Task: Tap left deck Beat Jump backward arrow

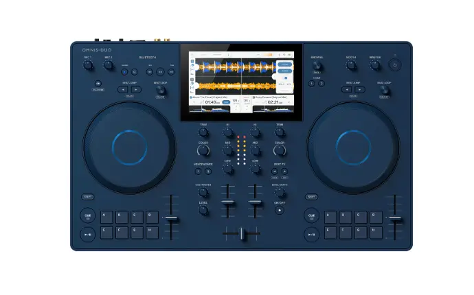Action: coord(123,90)
